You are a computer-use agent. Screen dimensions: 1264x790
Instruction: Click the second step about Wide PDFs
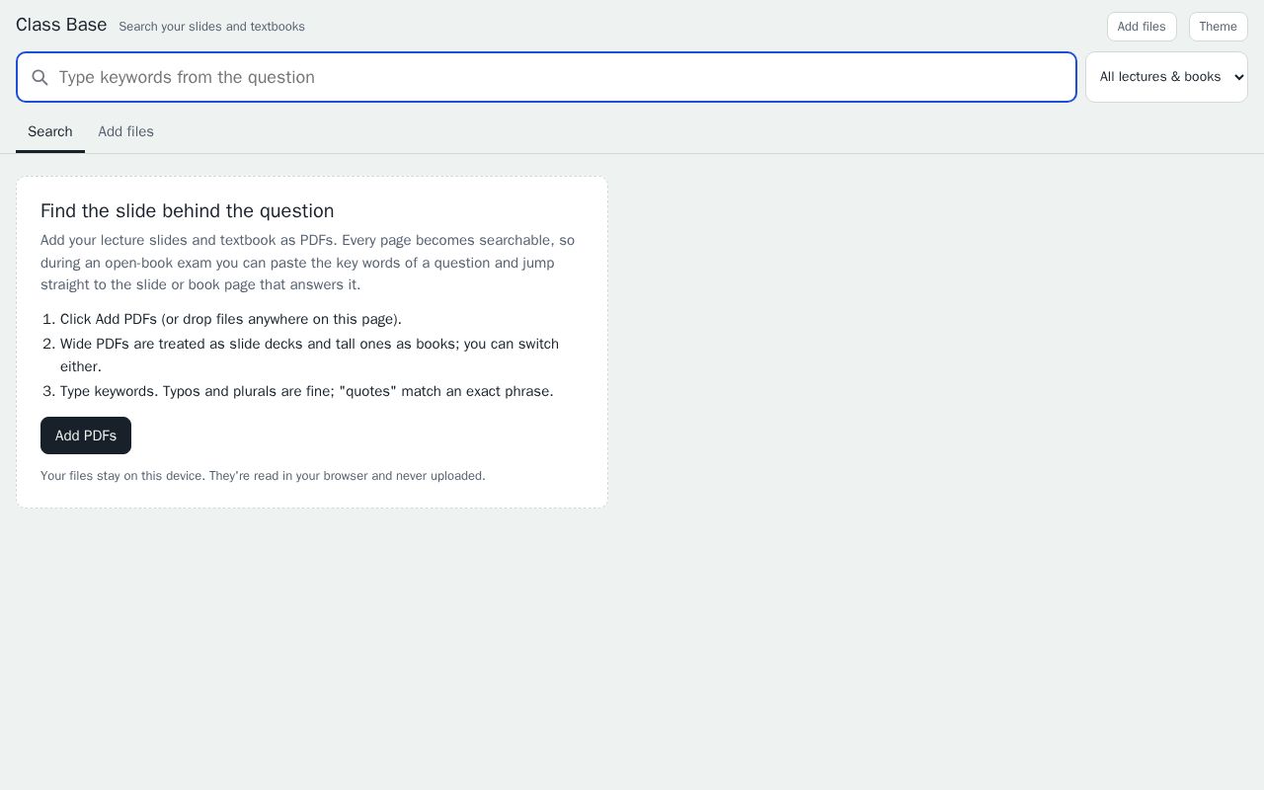[309, 355]
